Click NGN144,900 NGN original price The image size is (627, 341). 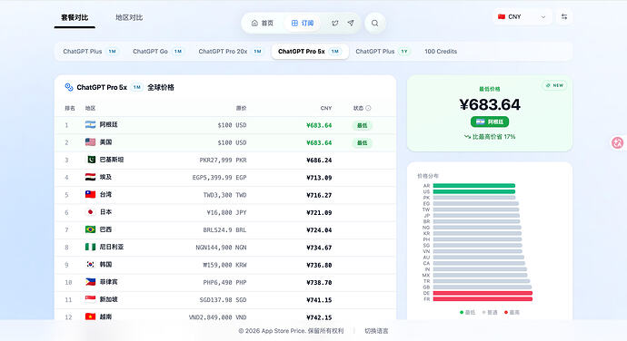click(x=221, y=248)
